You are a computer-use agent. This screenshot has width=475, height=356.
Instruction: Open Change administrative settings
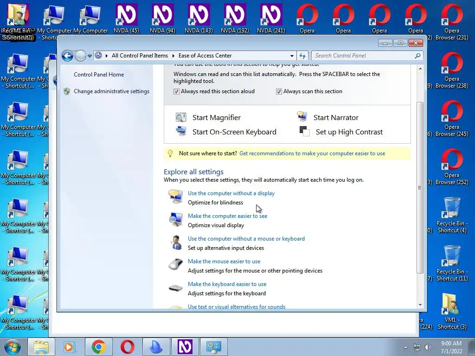tap(111, 91)
